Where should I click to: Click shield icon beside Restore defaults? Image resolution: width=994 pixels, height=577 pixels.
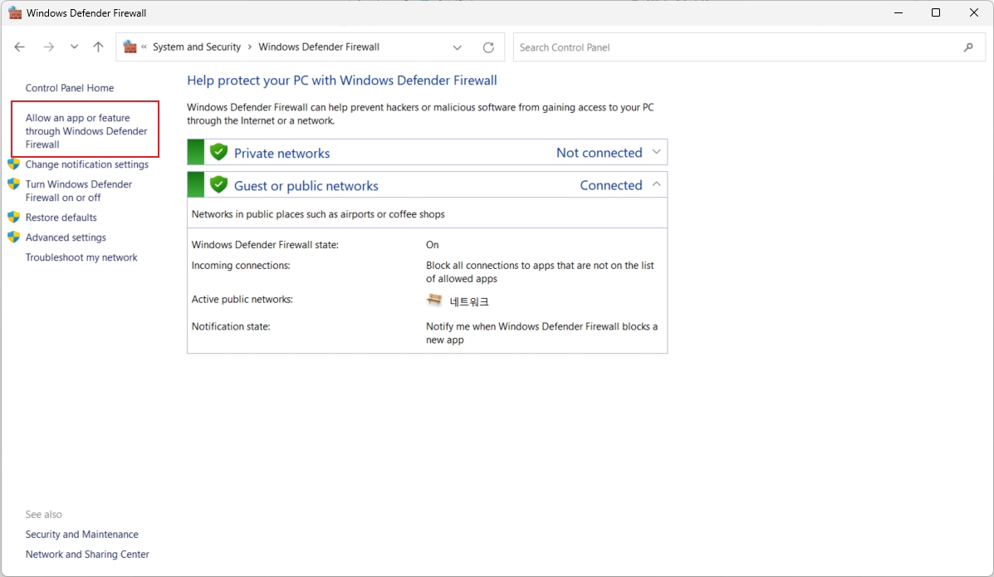[x=14, y=218]
